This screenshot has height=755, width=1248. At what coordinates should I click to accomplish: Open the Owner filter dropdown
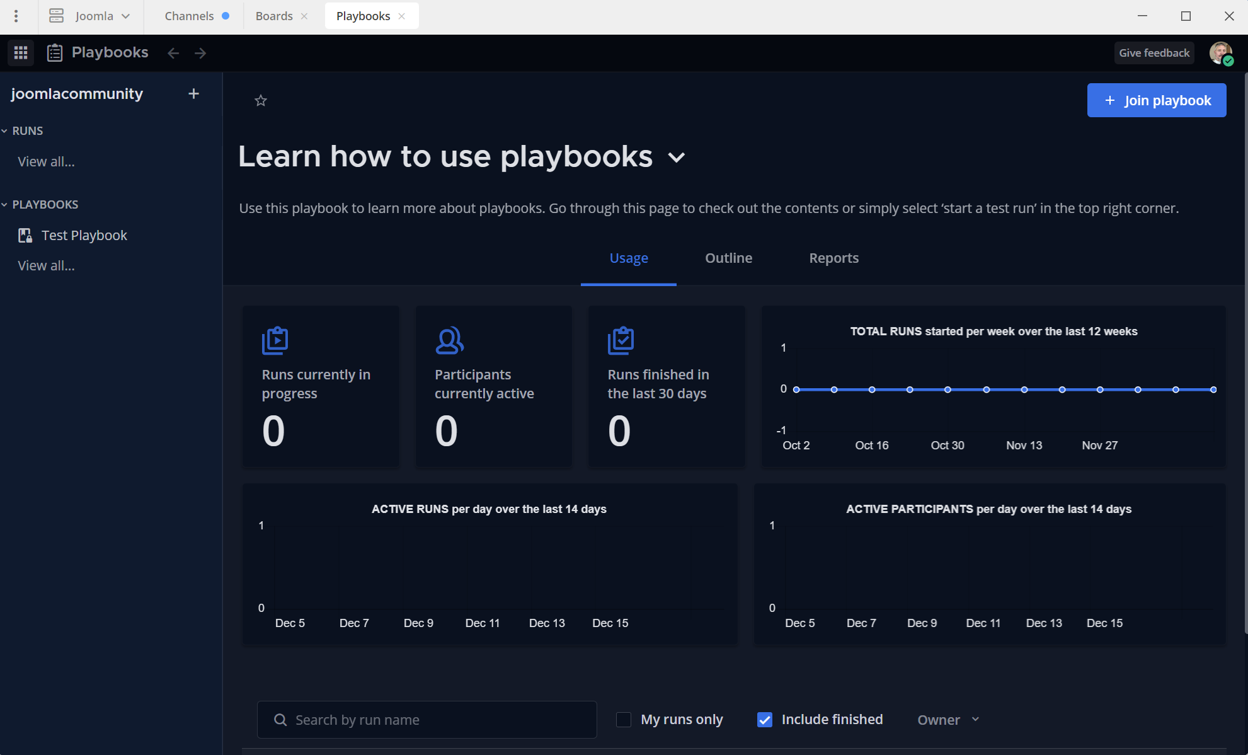(x=948, y=720)
